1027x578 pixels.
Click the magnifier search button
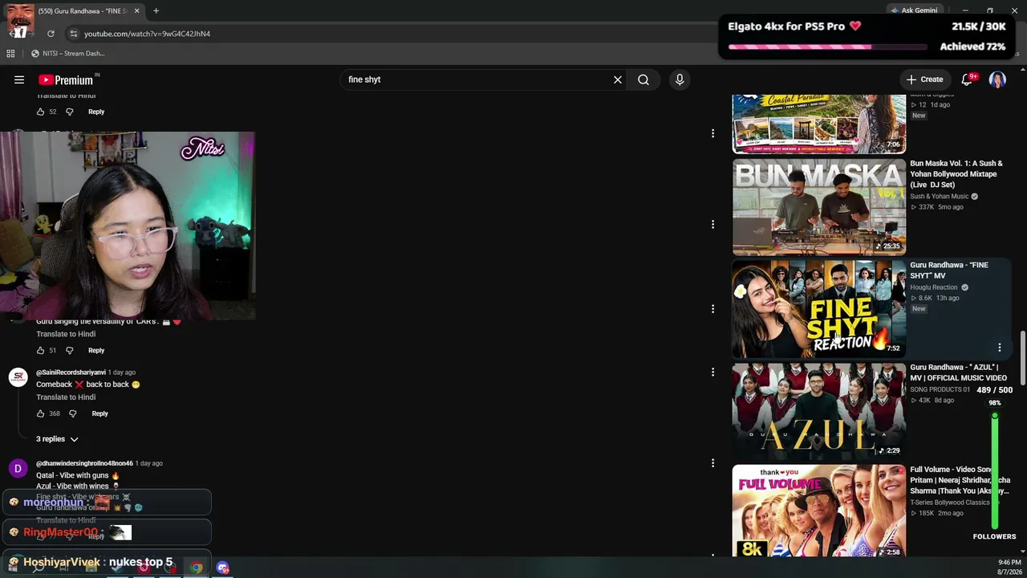pos(643,79)
